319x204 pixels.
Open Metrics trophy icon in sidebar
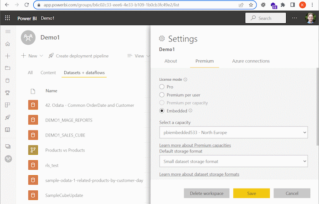click(x=8, y=93)
